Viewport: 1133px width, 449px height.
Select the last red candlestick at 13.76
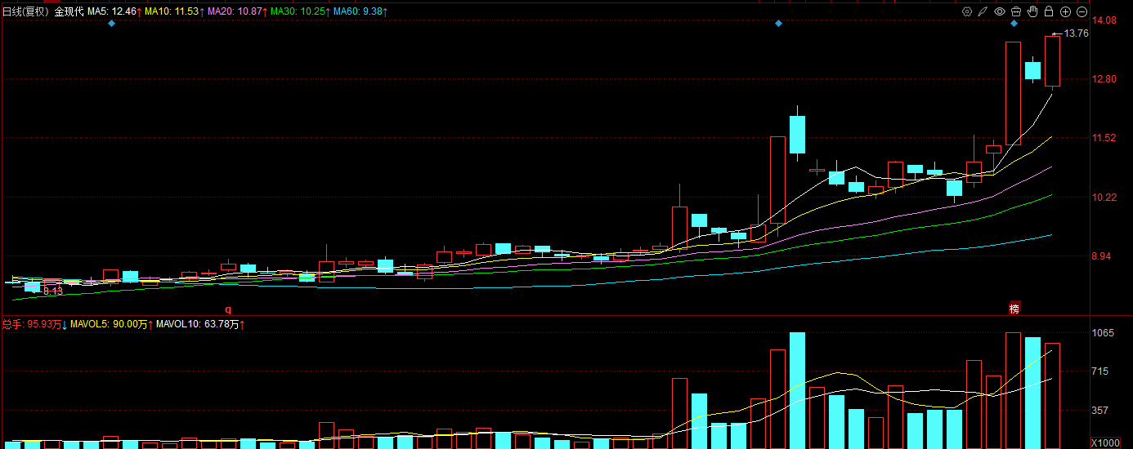click(x=1052, y=61)
